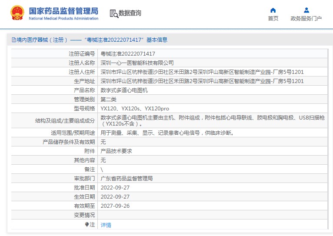This screenshot has height=236, width=333.
Task: Click the 结构及组成/主要组成成分 row label
Action: tap(65, 121)
